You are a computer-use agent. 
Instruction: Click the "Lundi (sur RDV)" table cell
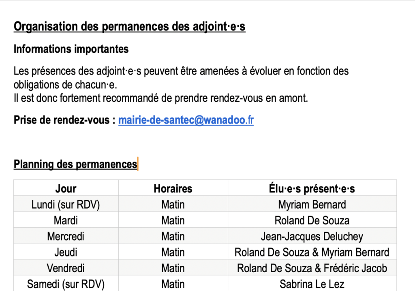pyautogui.click(x=66, y=205)
